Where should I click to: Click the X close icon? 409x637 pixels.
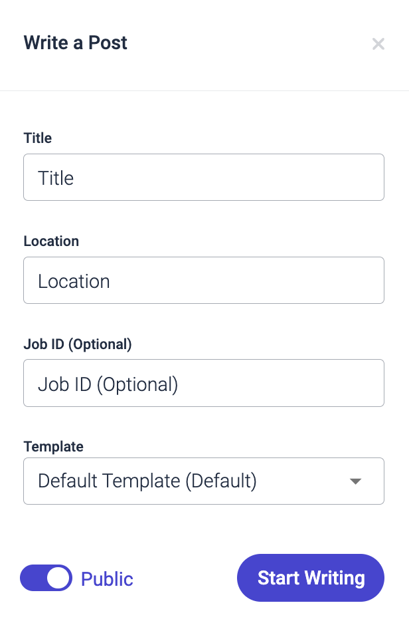(x=378, y=44)
